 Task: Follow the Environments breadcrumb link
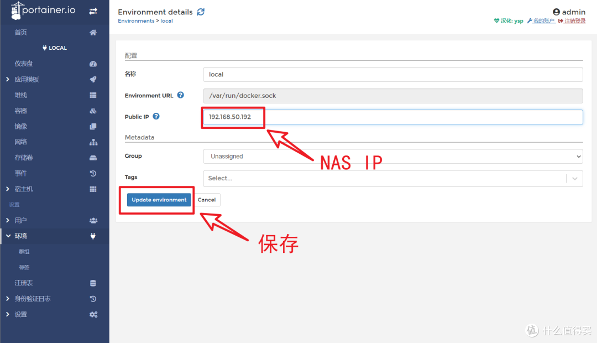pos(136,20)
